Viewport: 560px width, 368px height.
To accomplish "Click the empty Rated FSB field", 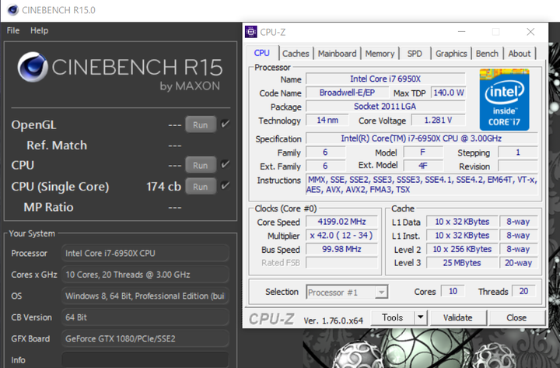I will (x=341, y=263).
